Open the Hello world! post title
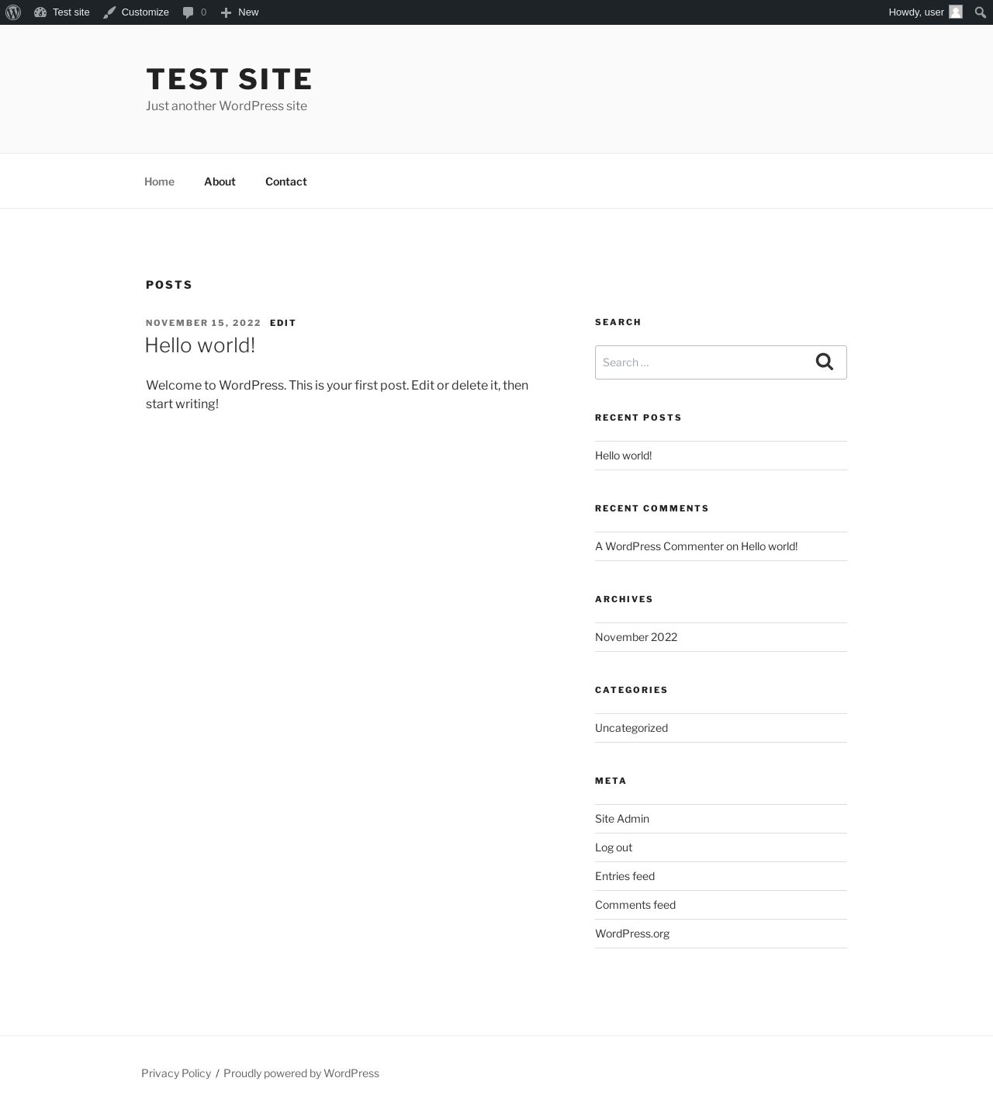The height and width of the screenshot is (1109, 993). pyautogui.click(x=199, y=345)
